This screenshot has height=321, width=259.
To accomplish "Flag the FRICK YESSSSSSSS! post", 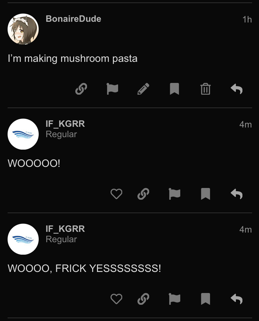I will pos(174,299).
